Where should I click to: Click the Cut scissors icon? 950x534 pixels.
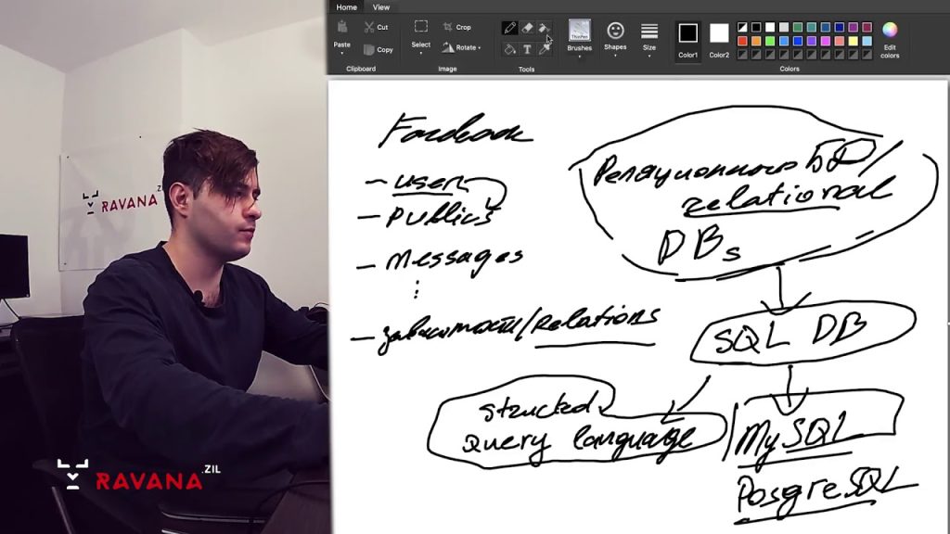click(x=370, y=27)
